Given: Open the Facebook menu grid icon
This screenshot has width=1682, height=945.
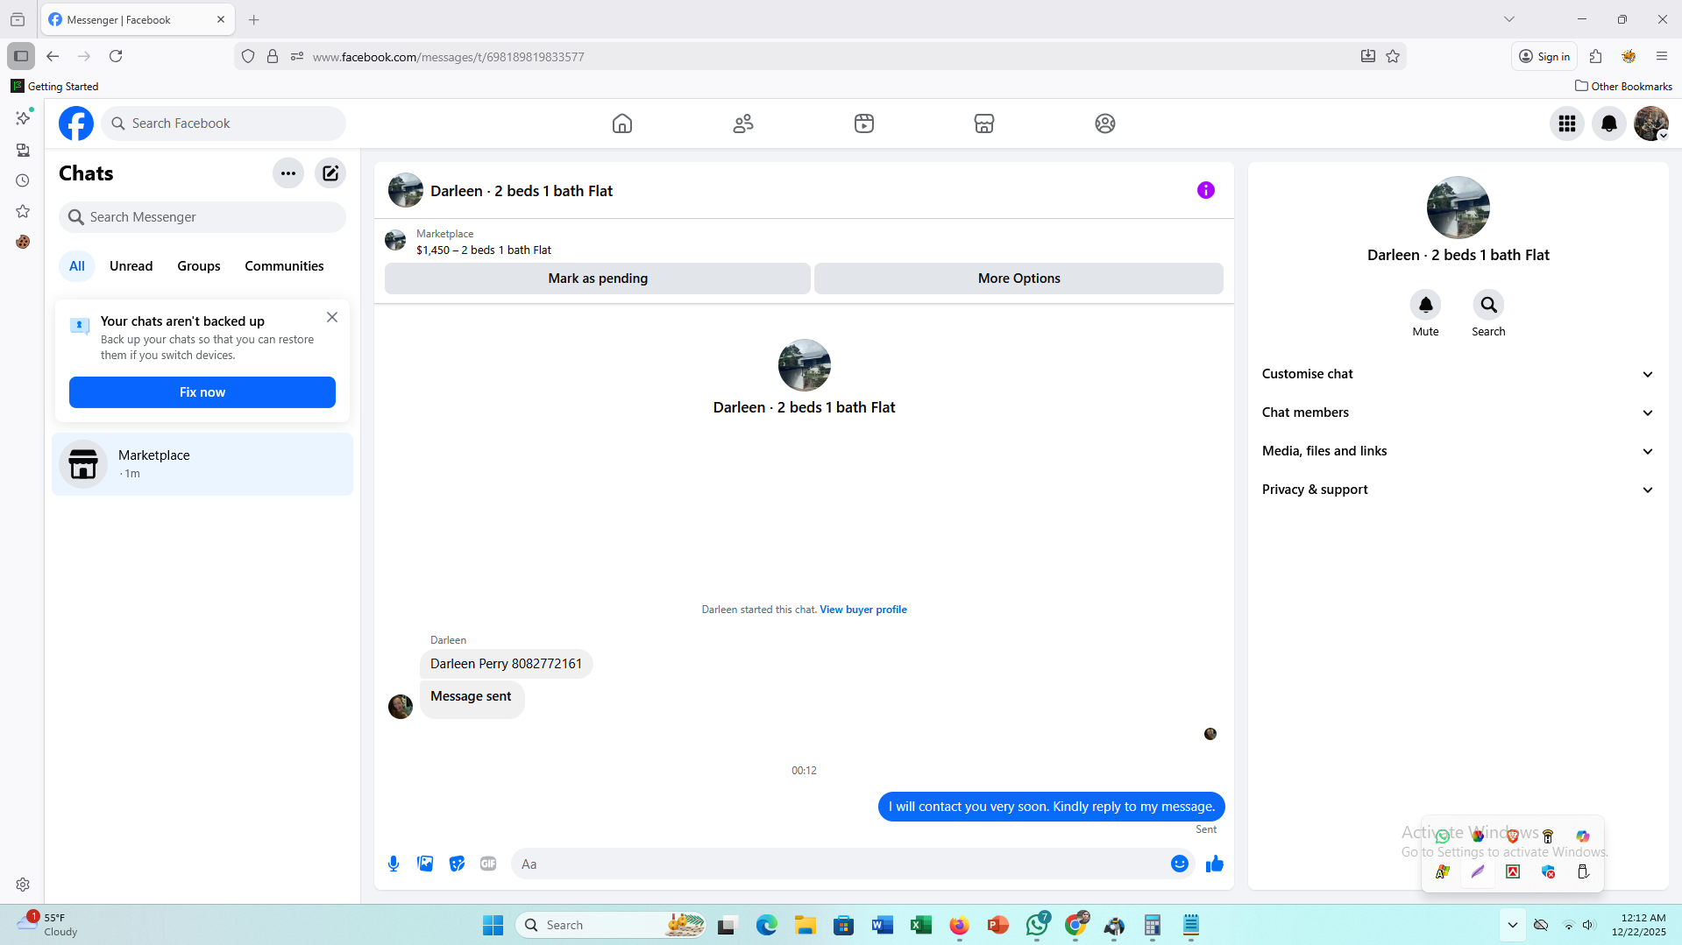Looking at the screenshot, I should tap(1567, 123).
